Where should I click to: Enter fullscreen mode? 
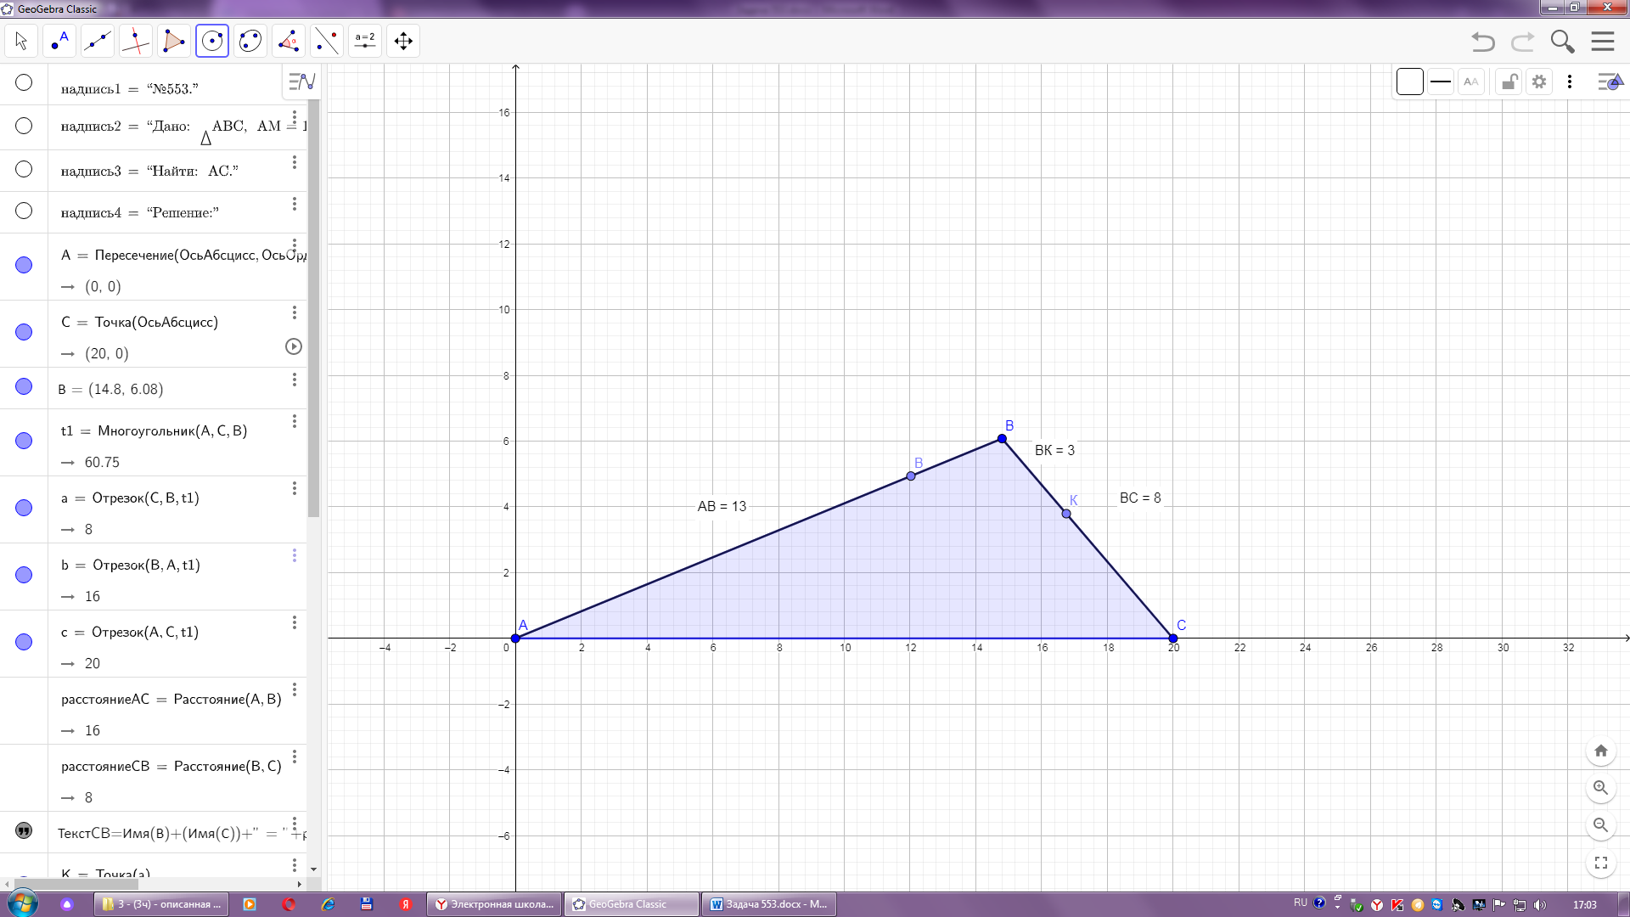(x=1601, y=863)
